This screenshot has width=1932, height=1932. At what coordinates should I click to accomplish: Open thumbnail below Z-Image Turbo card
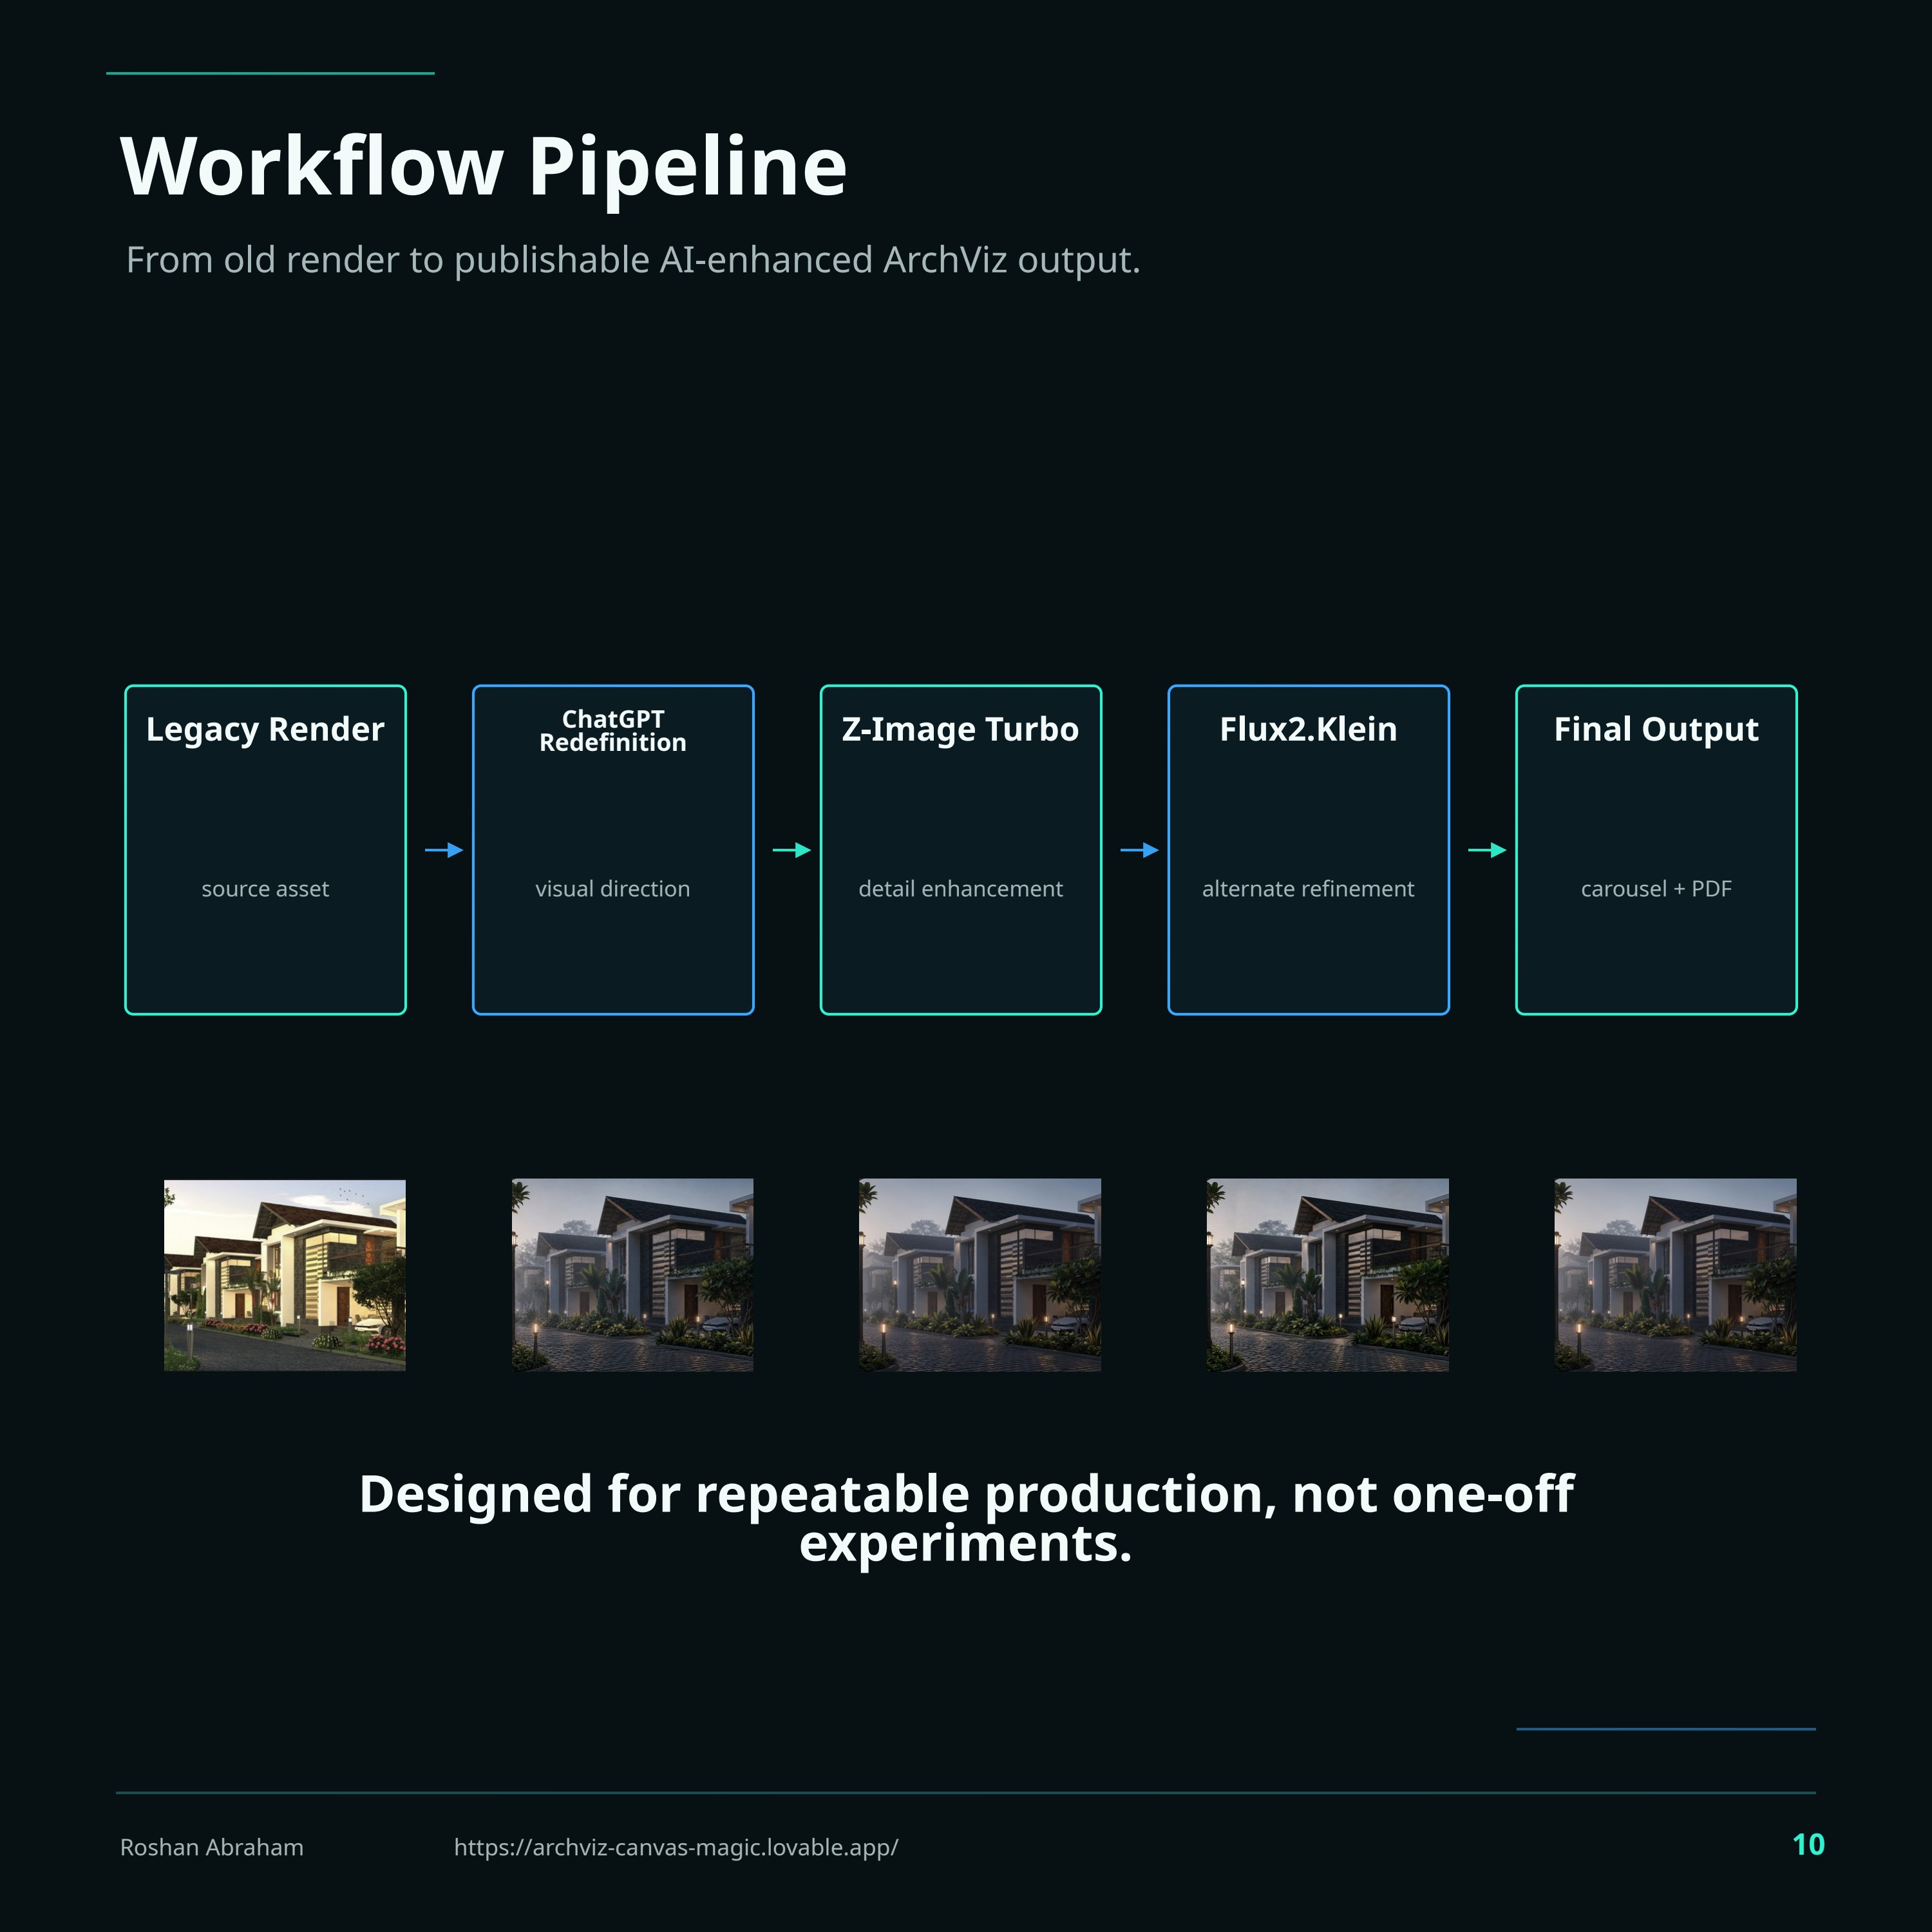pos(980,1275)
